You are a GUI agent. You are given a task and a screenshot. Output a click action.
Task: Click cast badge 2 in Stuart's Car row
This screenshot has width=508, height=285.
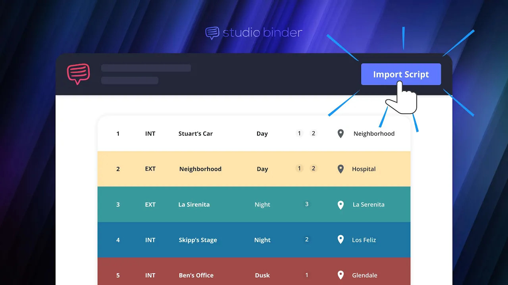point(314,133)
